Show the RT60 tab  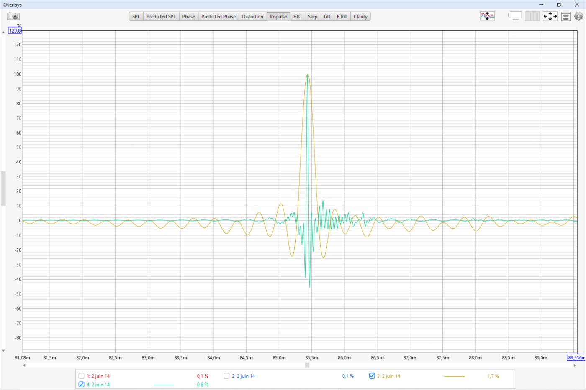tap(342, 17)
